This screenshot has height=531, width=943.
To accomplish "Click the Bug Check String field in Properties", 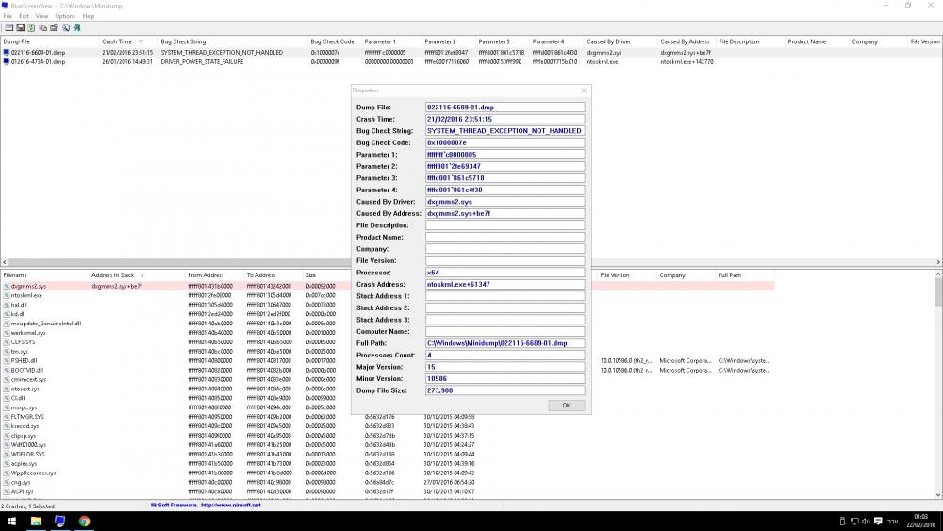I will point(505,130).
